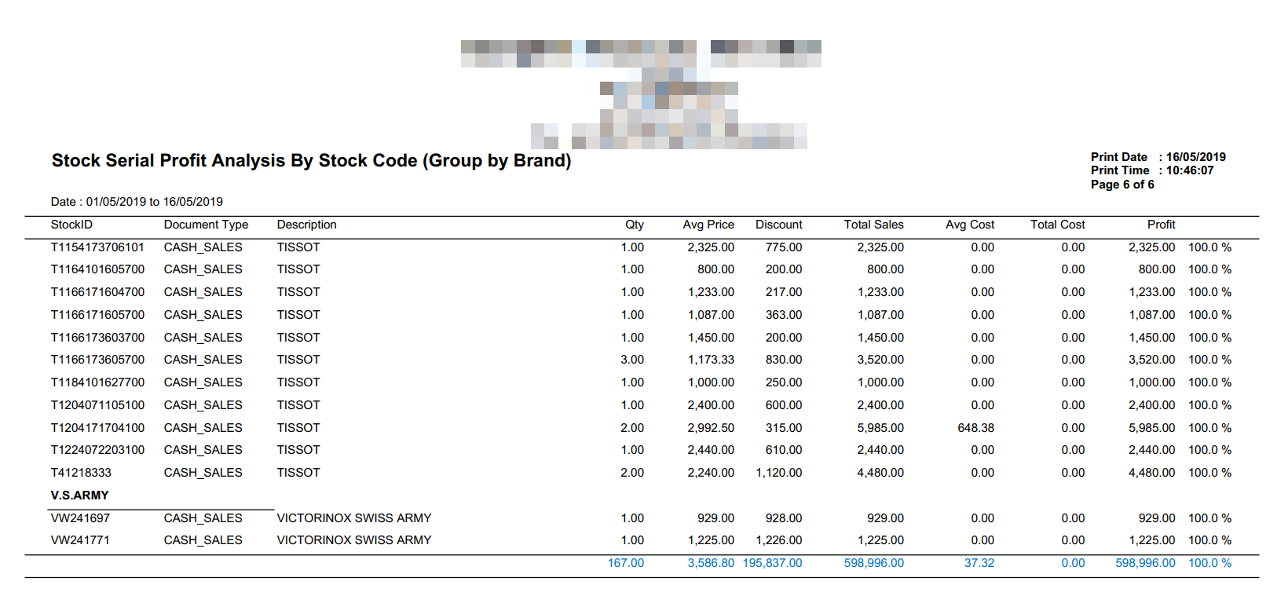Click the discount value 1,120.00
This screenshot has width=1288, height=607.
(x=779, y=473)
